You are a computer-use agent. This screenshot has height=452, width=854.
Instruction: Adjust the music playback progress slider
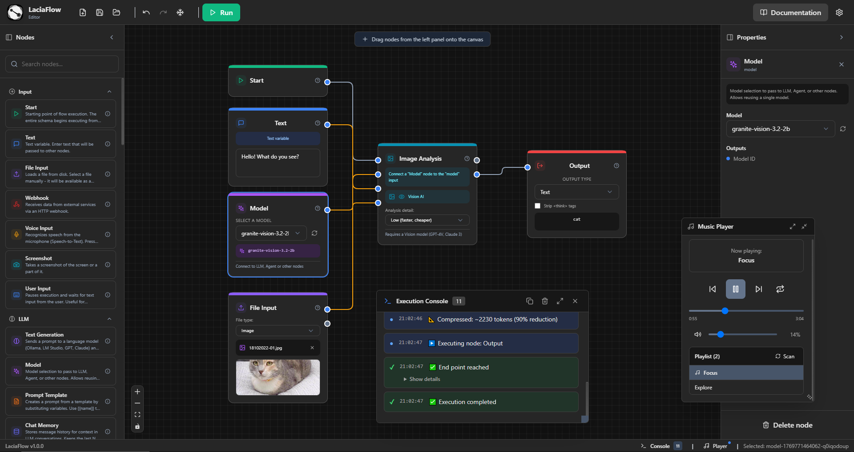click(x=725, y=311)
